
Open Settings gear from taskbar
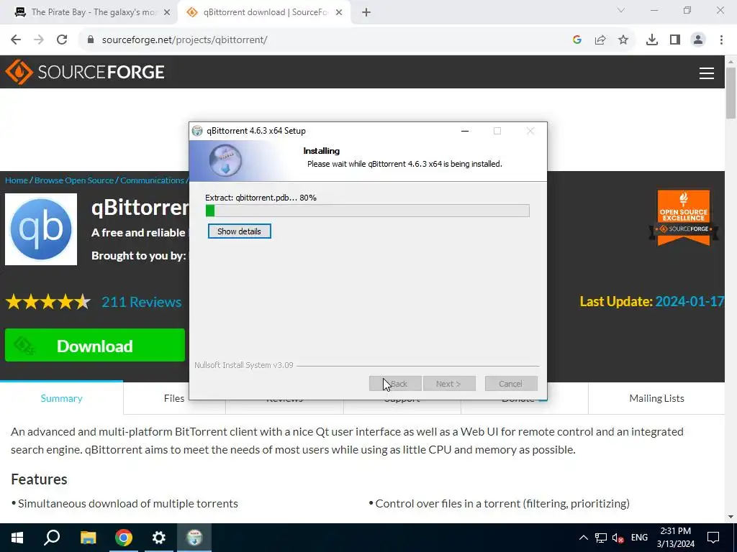[x=159, y=538]
